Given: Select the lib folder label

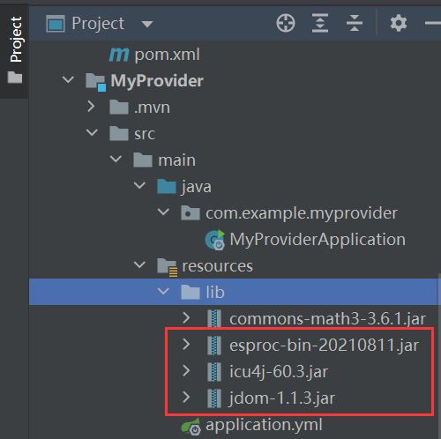Looking at the screenshot, I should [x=215, y=293].
